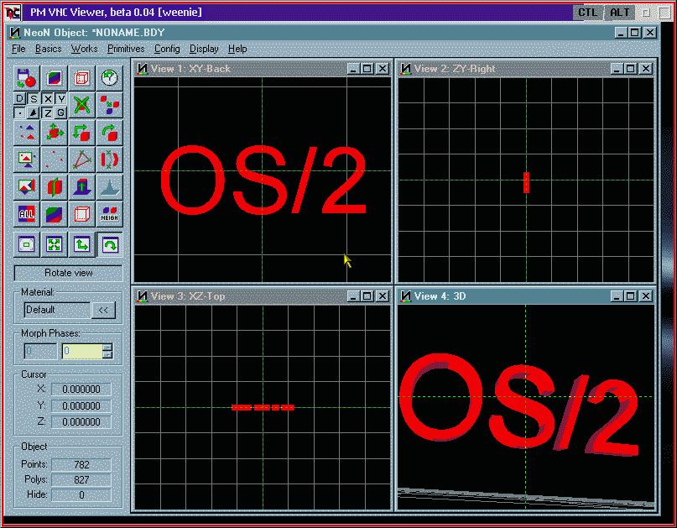The image size is (677, 528).
Task: Toggle the small dark shape button beside Z
Action: [x=34, y=112]
